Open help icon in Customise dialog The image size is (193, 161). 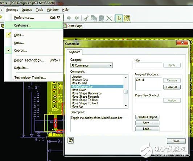click(71, 140)
